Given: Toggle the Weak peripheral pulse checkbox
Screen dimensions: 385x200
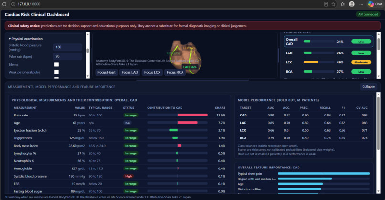Looking at the screenshot, I should tap(56, 72).
